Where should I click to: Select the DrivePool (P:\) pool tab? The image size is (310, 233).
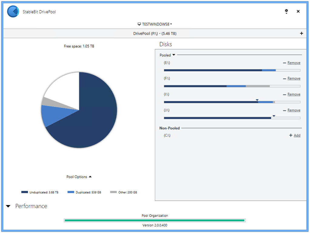pos(155,33)
